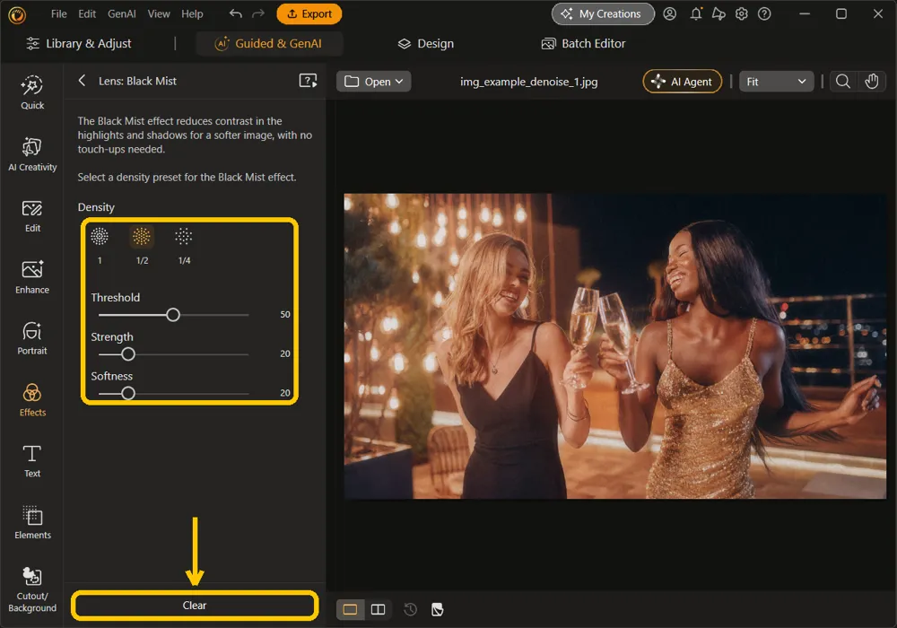Redo the last action
The image size is (897, 628).
(258, 13)
